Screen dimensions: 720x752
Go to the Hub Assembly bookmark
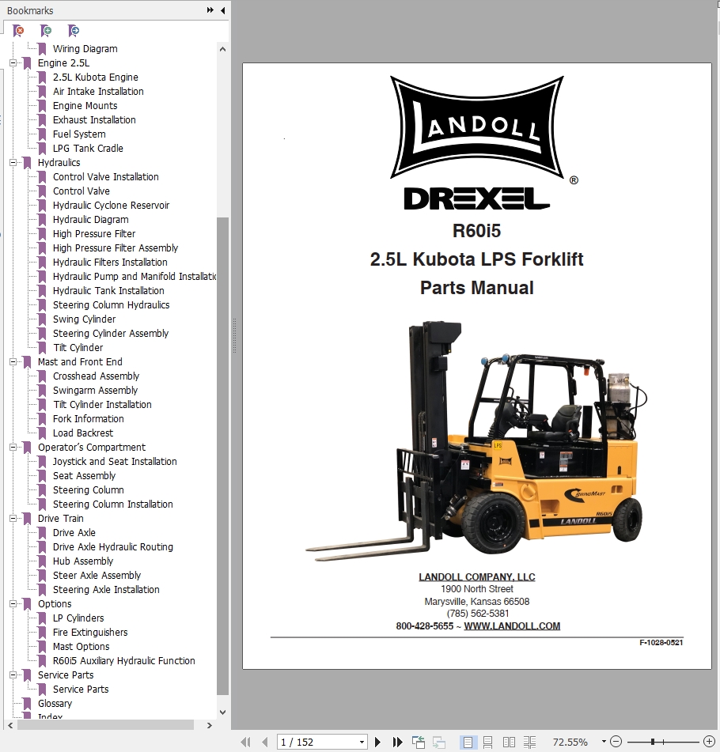tap(83, 561)
